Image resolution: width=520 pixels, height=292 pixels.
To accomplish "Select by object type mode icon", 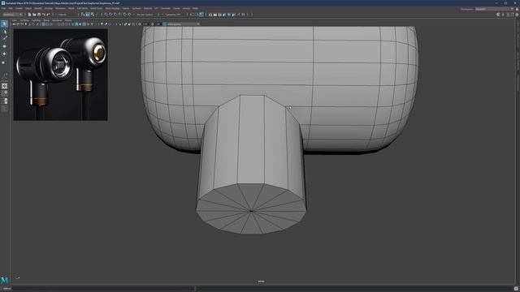I will coord(88,15).
